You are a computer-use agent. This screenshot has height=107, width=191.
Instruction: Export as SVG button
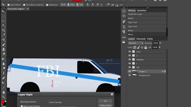click(x=80, y=5)
